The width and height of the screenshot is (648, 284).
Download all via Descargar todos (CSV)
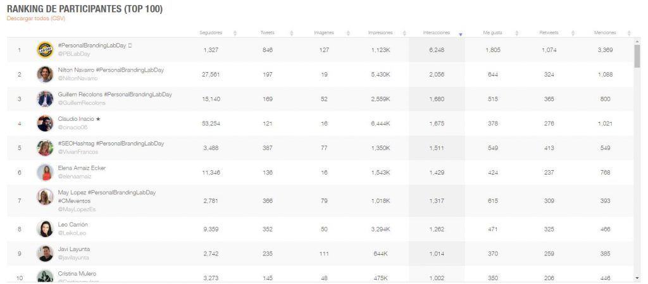[x=36, y=18]
